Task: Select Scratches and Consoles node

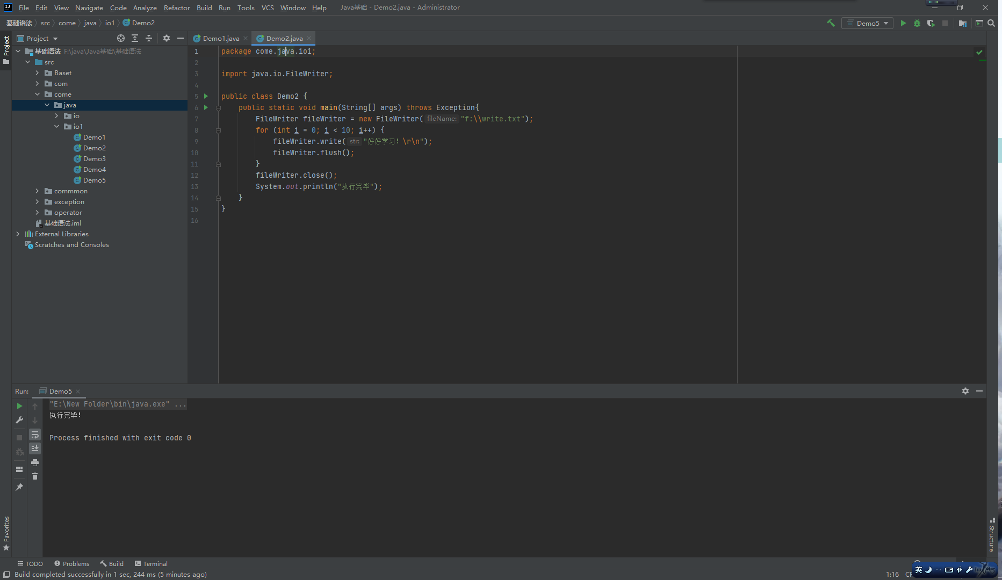Action: [x=71, y=245]
